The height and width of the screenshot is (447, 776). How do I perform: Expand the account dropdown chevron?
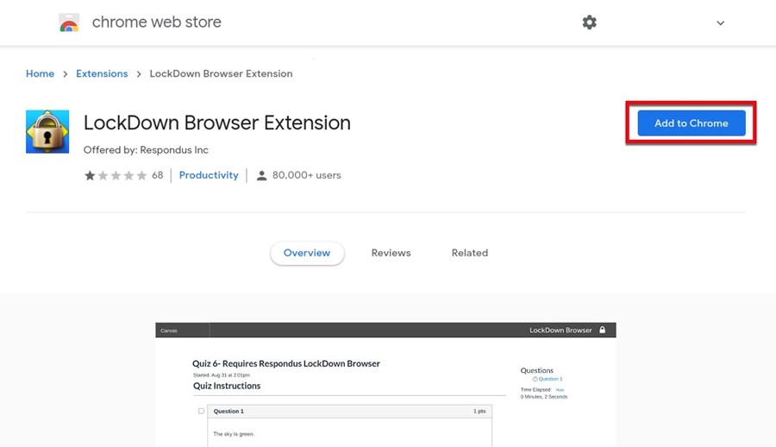721,22
